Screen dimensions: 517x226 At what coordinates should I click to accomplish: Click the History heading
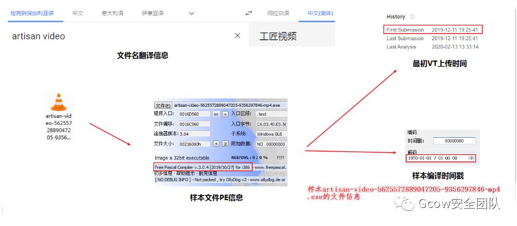pos(396,17)
